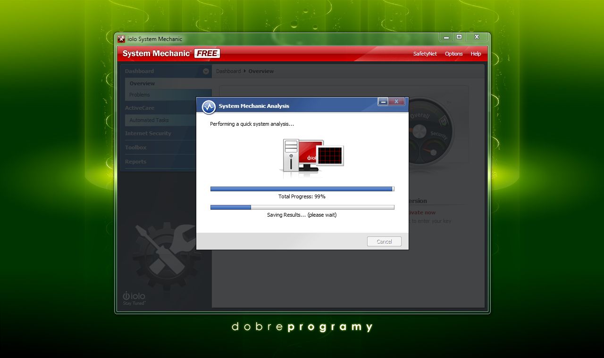
Task: Click the Saving Results progress bar
Action: point(302,207)
